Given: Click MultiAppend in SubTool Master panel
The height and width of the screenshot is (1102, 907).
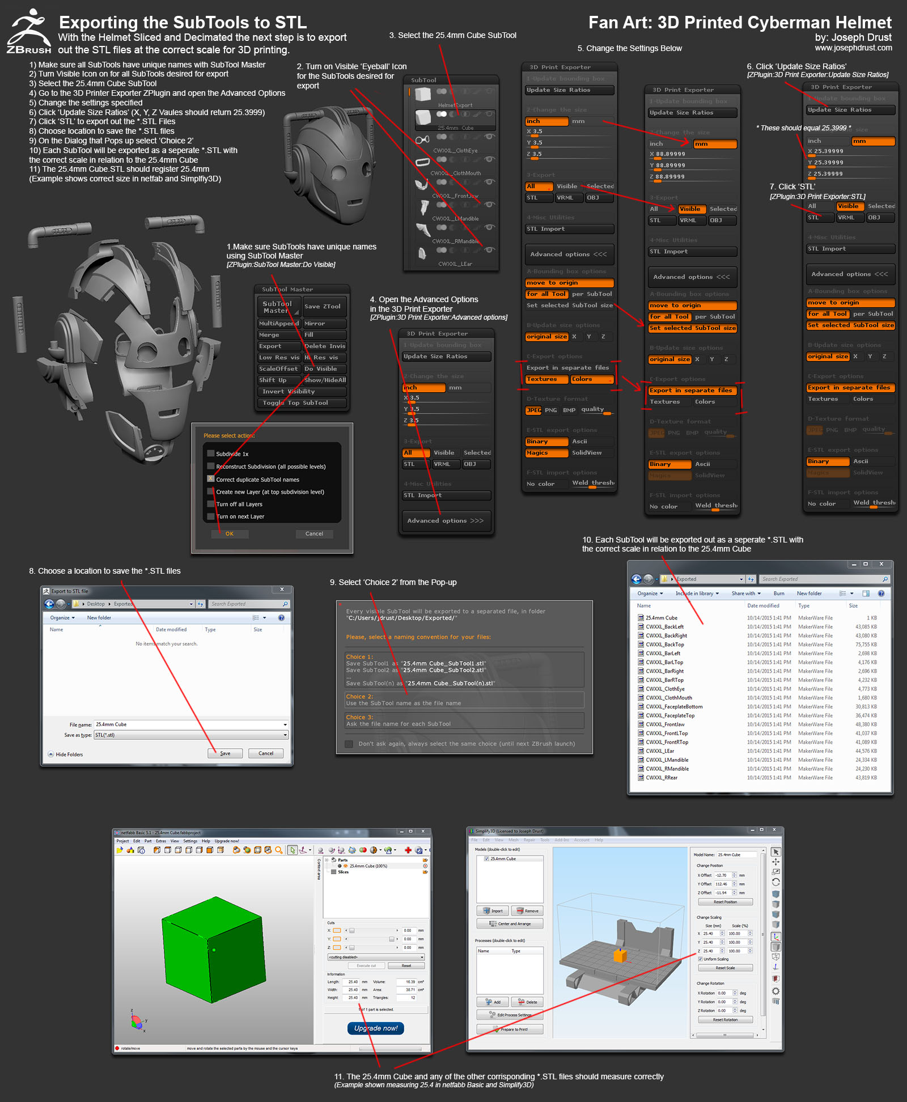Looking at the screenshot, I should 278,323.
